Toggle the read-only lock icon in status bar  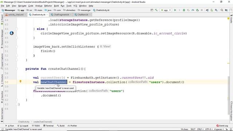(226, 129)
